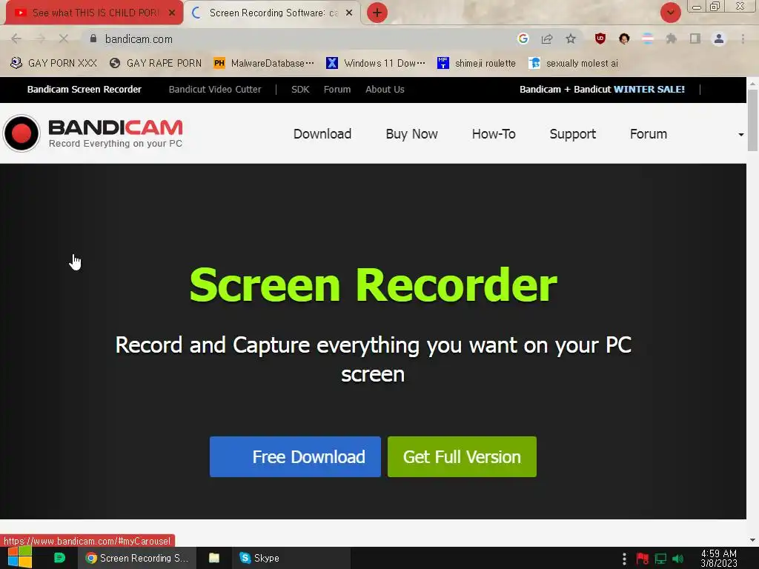Open the uBlock Origin extension icon
This screenshot has width=759, height=569.
(x=600, y=39)
